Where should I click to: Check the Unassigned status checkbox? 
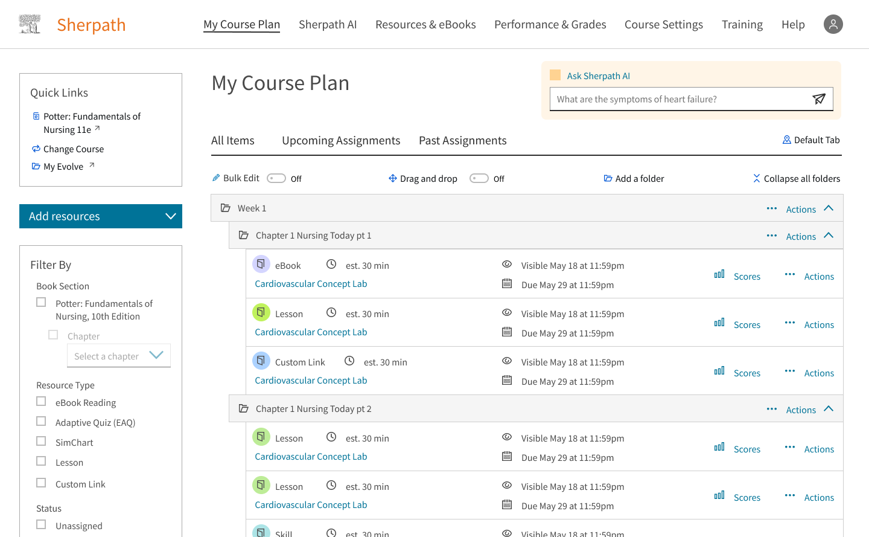[41, 524]
